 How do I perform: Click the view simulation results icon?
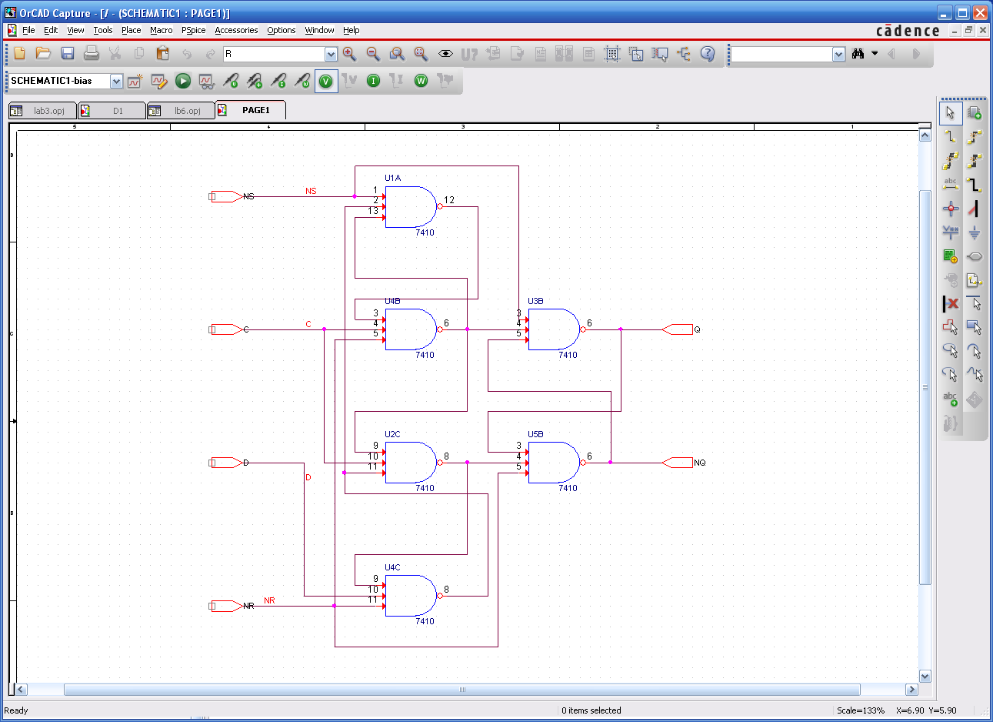(x=206, y=81)
